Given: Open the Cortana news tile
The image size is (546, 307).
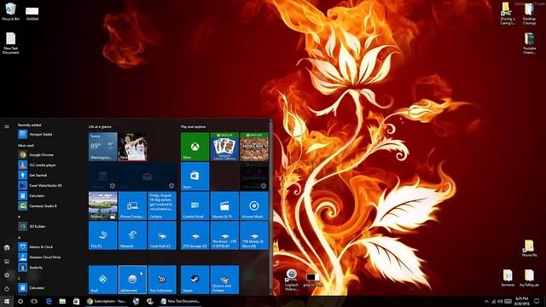Looking at the screenshot, I should [x=162, y=206].
